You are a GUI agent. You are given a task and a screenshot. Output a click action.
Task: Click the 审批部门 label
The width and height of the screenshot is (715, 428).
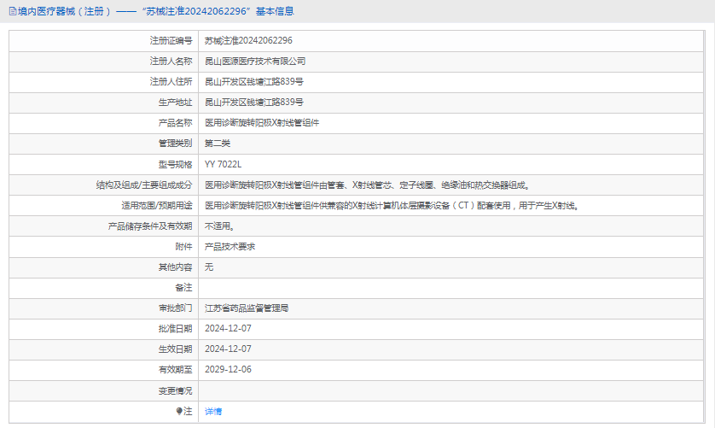click(176, 308)
